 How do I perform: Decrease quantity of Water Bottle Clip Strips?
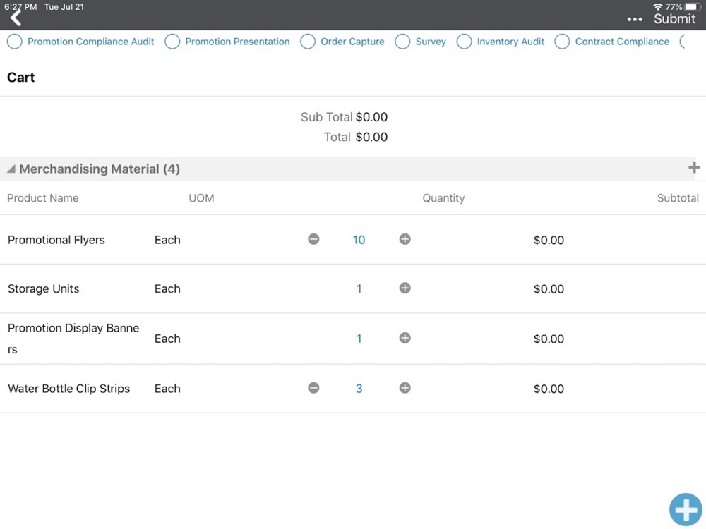pyautogui.click(x=314, y=388)
